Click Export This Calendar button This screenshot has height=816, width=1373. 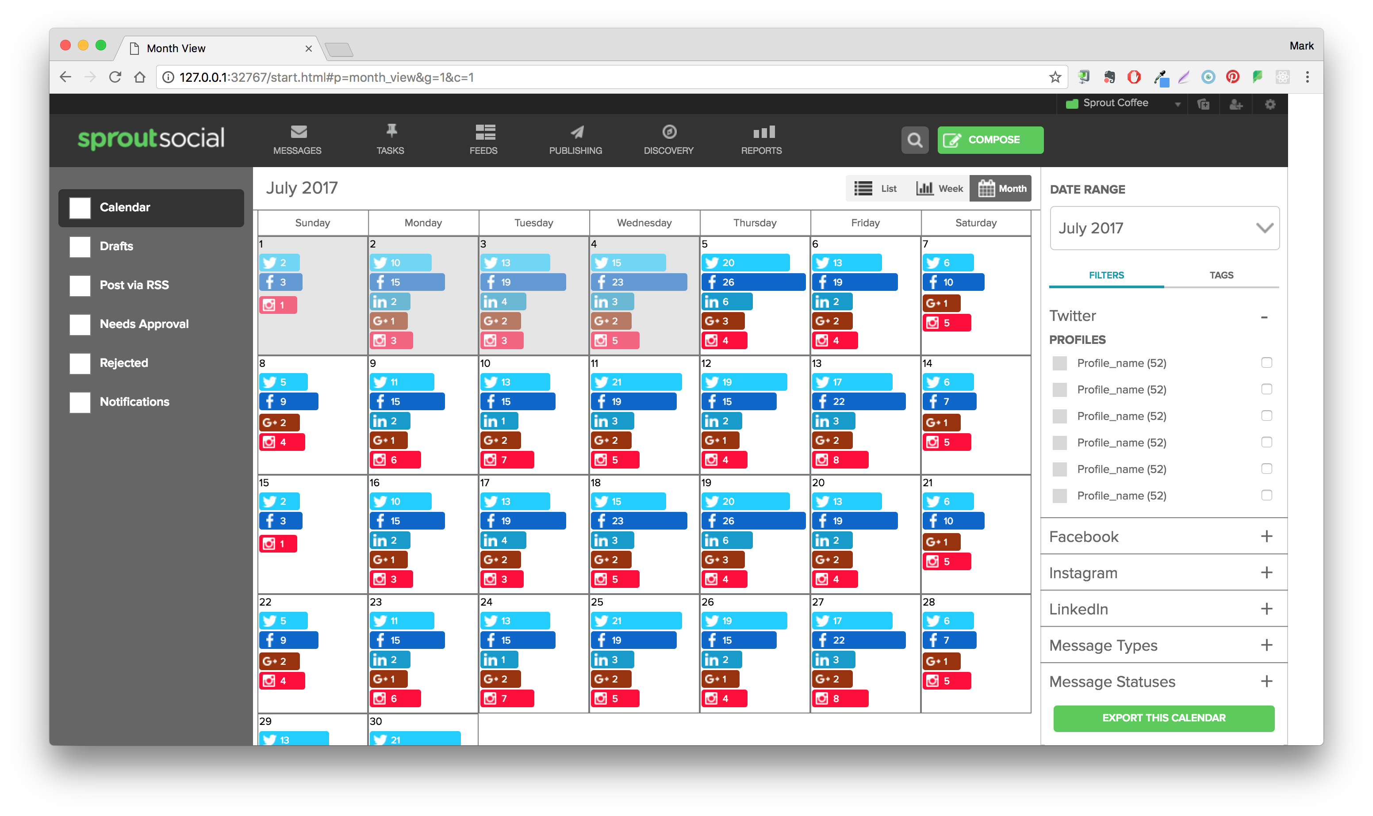pos(1163,717)
